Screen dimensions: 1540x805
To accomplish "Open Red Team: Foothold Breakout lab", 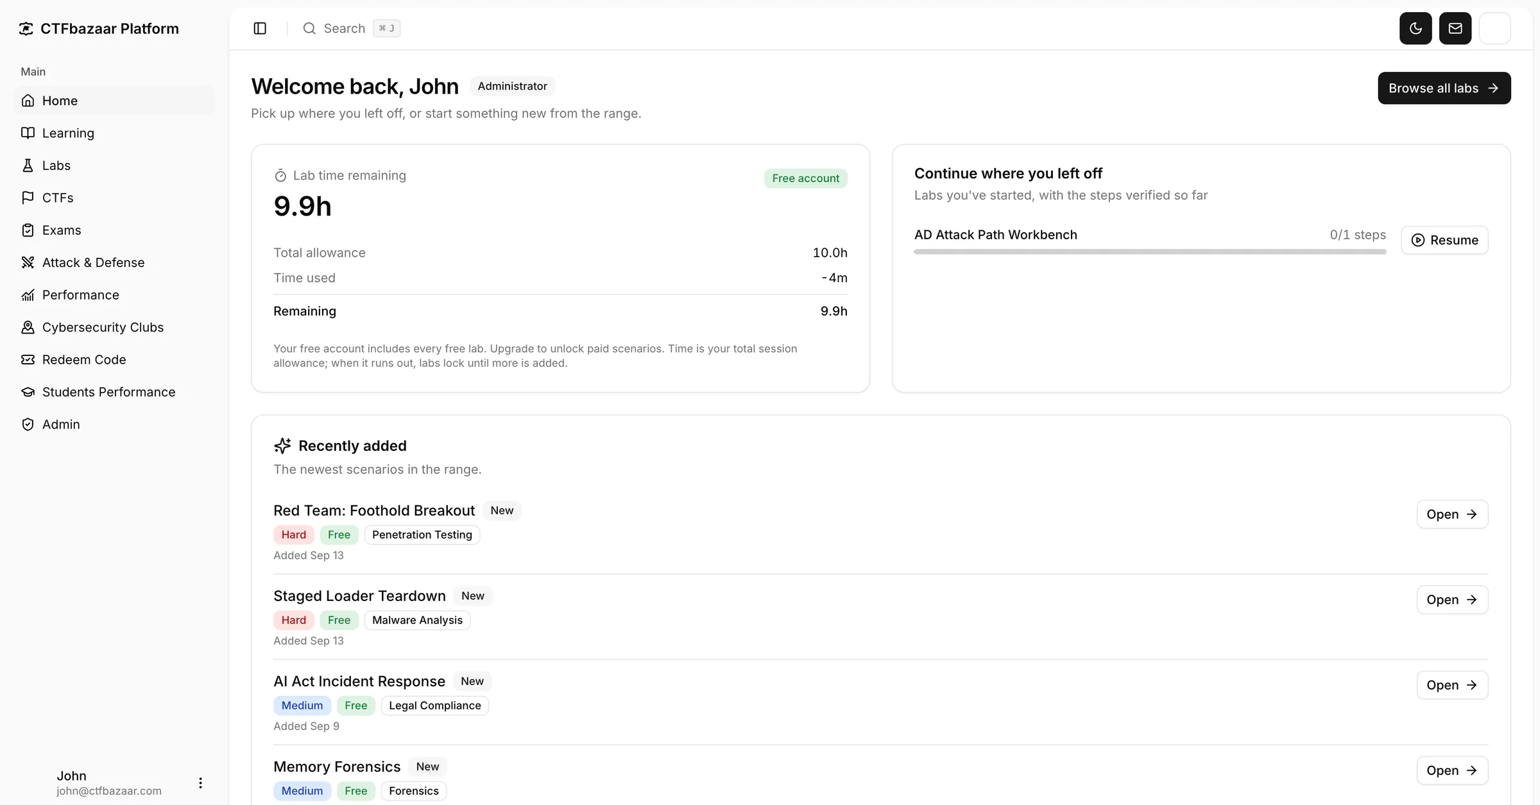I will [x=1452, y=514].
